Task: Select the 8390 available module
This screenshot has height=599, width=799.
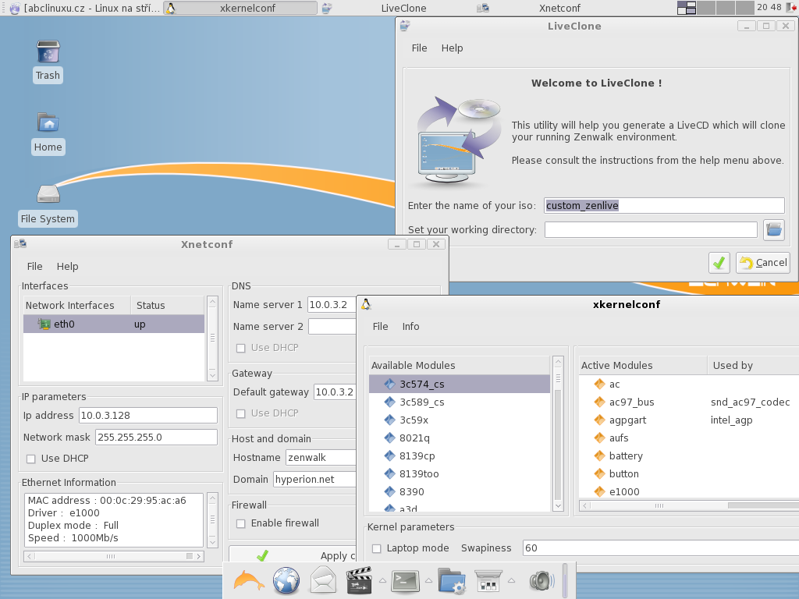Action: pos(459,491)
